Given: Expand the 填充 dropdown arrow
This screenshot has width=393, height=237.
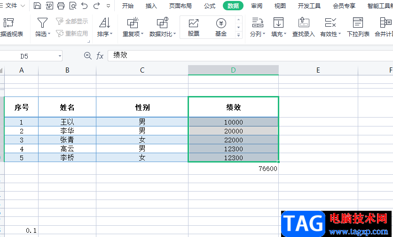Looking at the screenshot, I should pyautogui.click(x=285, y=34).
